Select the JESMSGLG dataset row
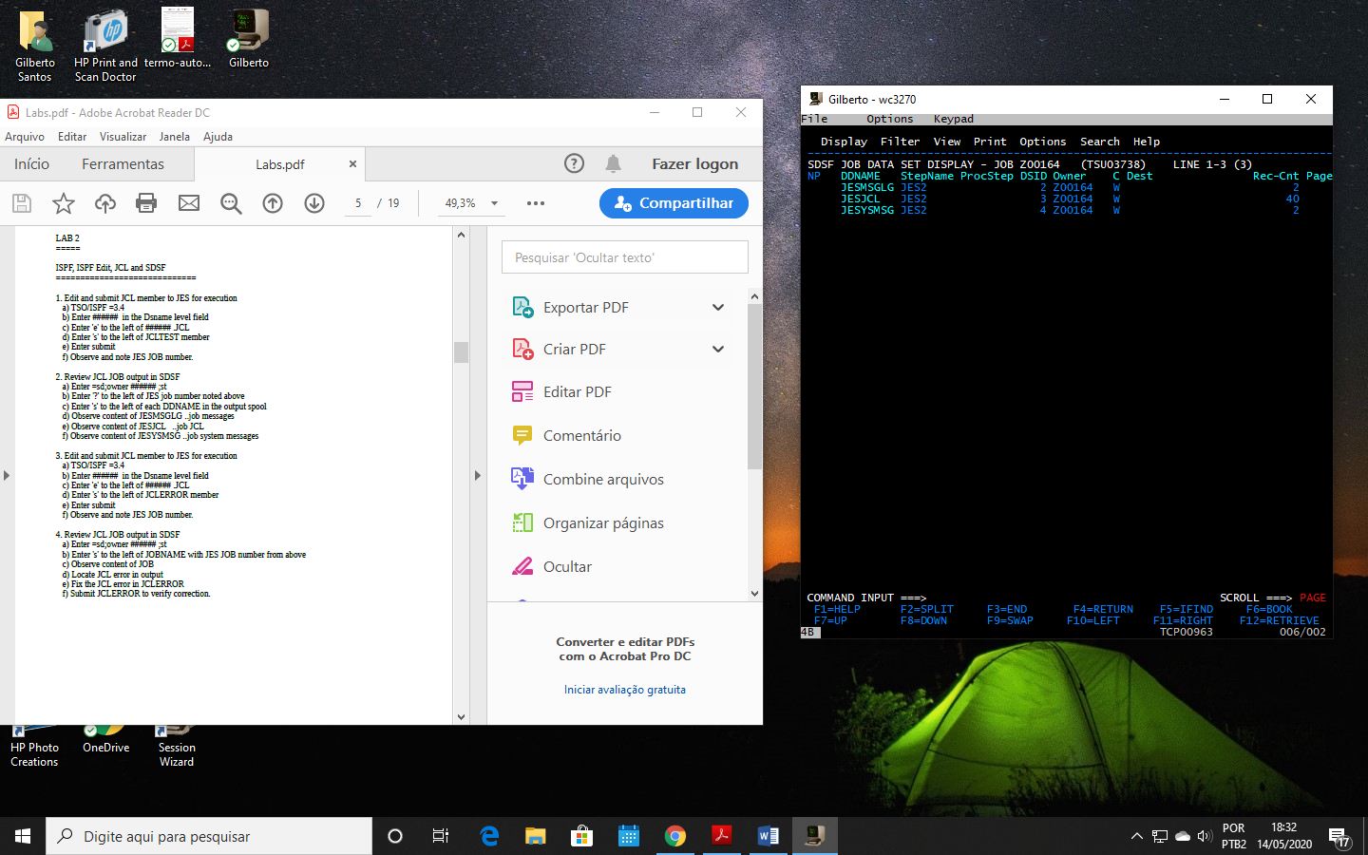The width and height of the screenshot is (1368, 855). coord(1070,187)
